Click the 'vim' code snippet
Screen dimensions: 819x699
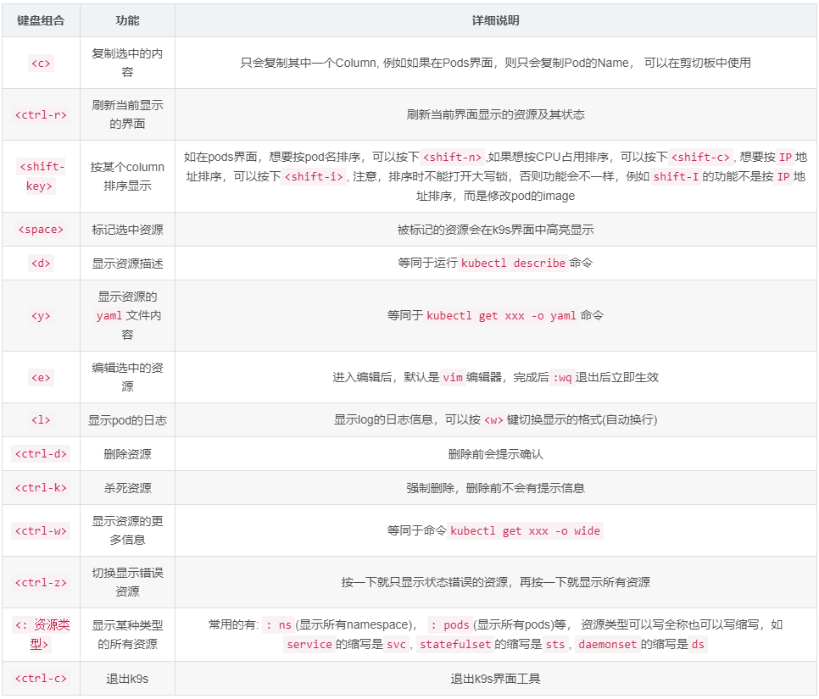tap(453, 377)
